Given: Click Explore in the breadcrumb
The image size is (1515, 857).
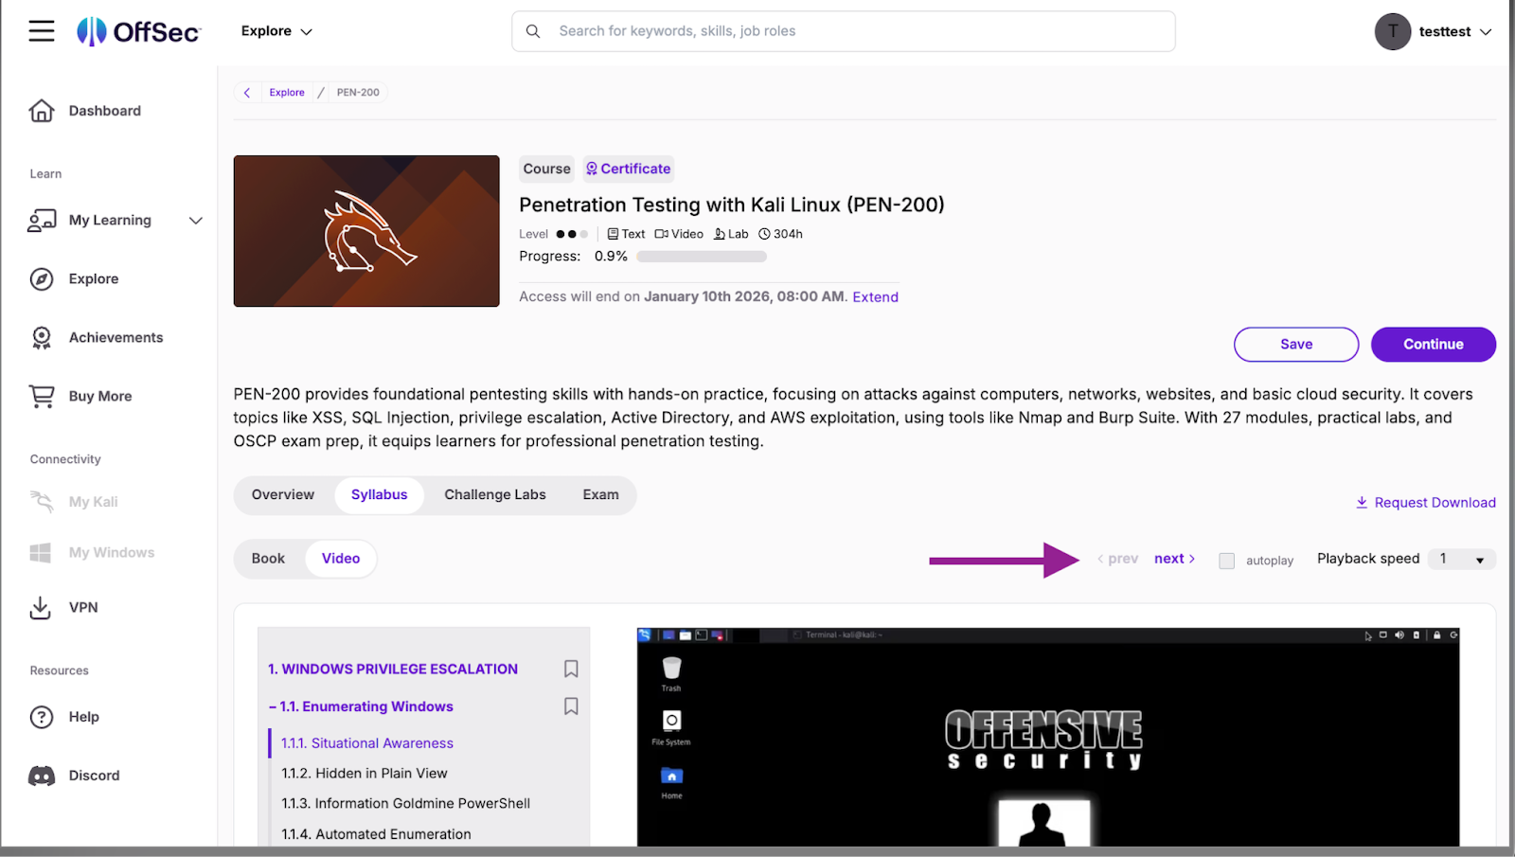Looking at the screenshot, I should point(287,93).
